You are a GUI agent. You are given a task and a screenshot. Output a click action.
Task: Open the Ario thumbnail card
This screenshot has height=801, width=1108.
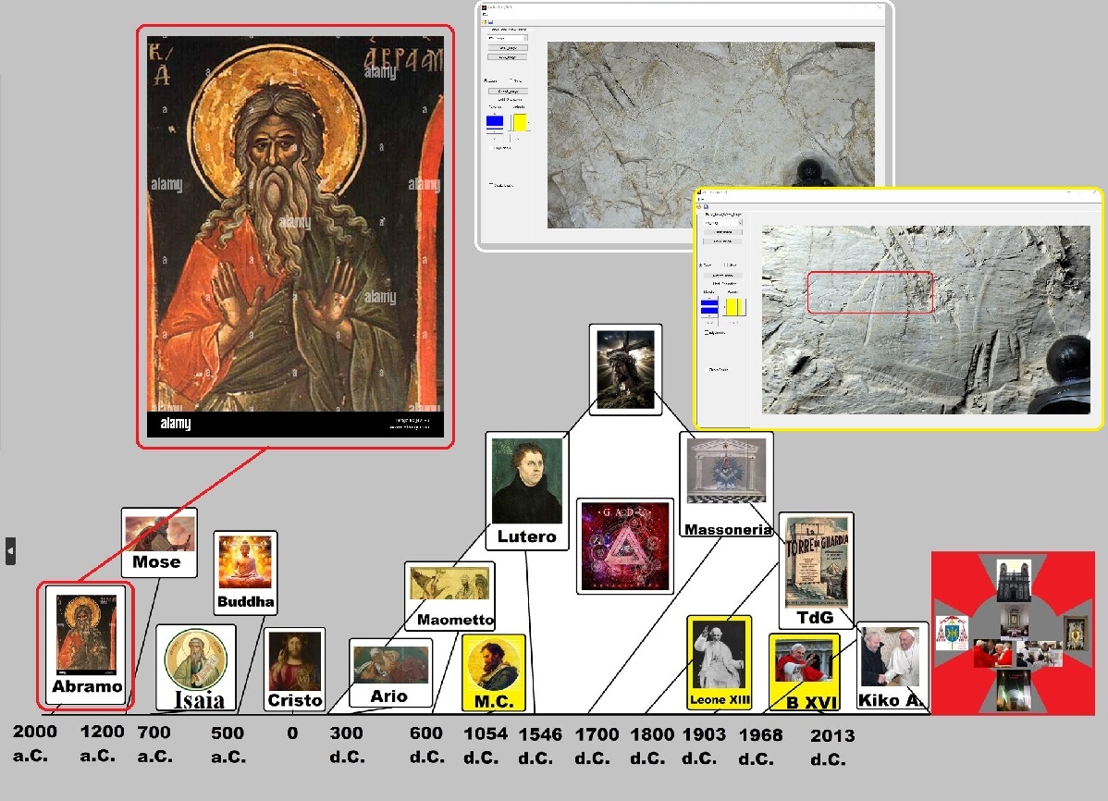(391, 672)
